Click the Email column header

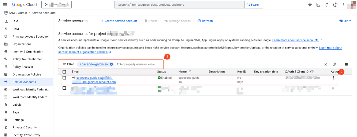(x=75, y=72)
